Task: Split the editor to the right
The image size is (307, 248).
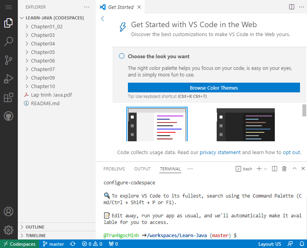Action: click(291, 7)
